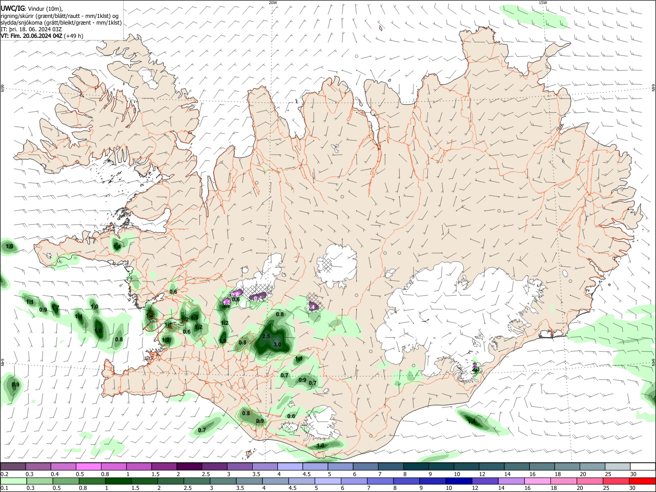Select the bottom-row violet swatch labeled 12

tap(485, 481)
